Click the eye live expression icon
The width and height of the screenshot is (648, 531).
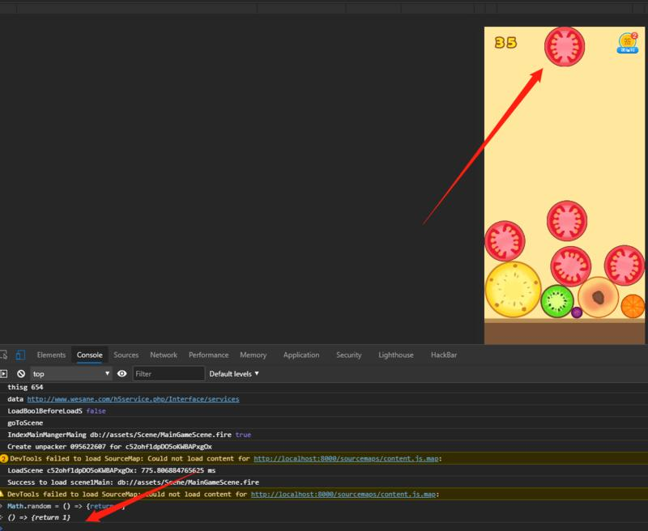[122, 374]
